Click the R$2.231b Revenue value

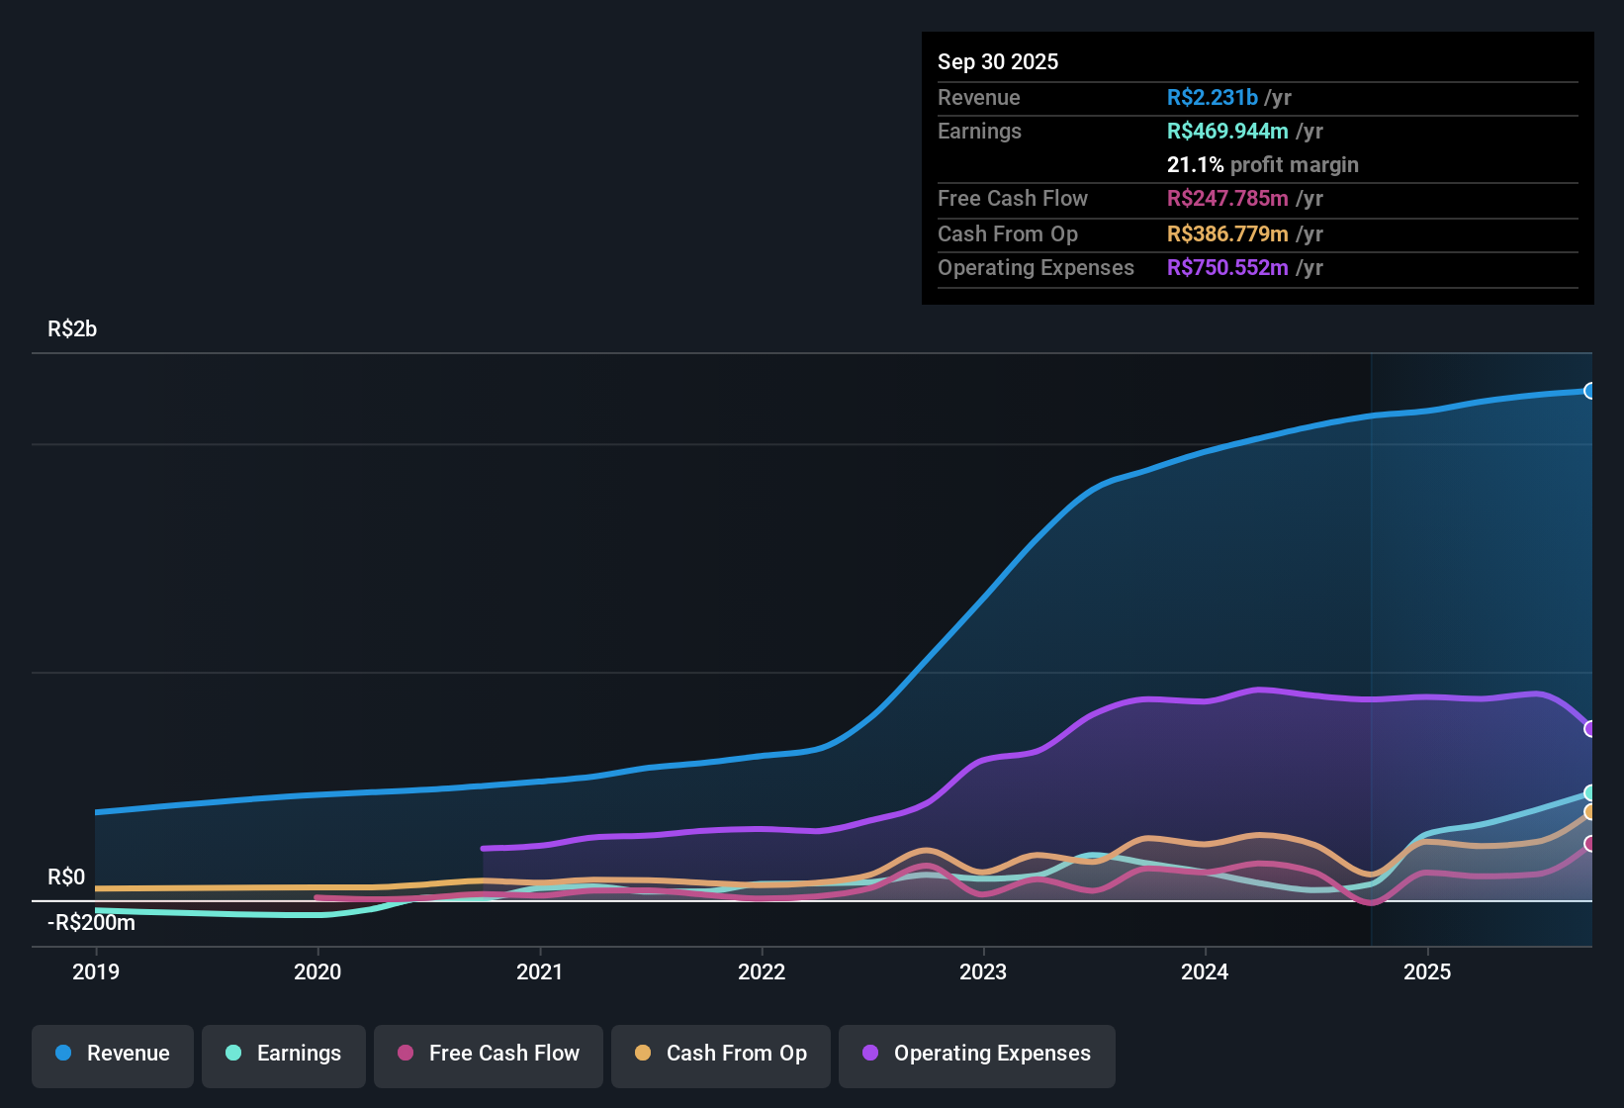[1212, 97]
